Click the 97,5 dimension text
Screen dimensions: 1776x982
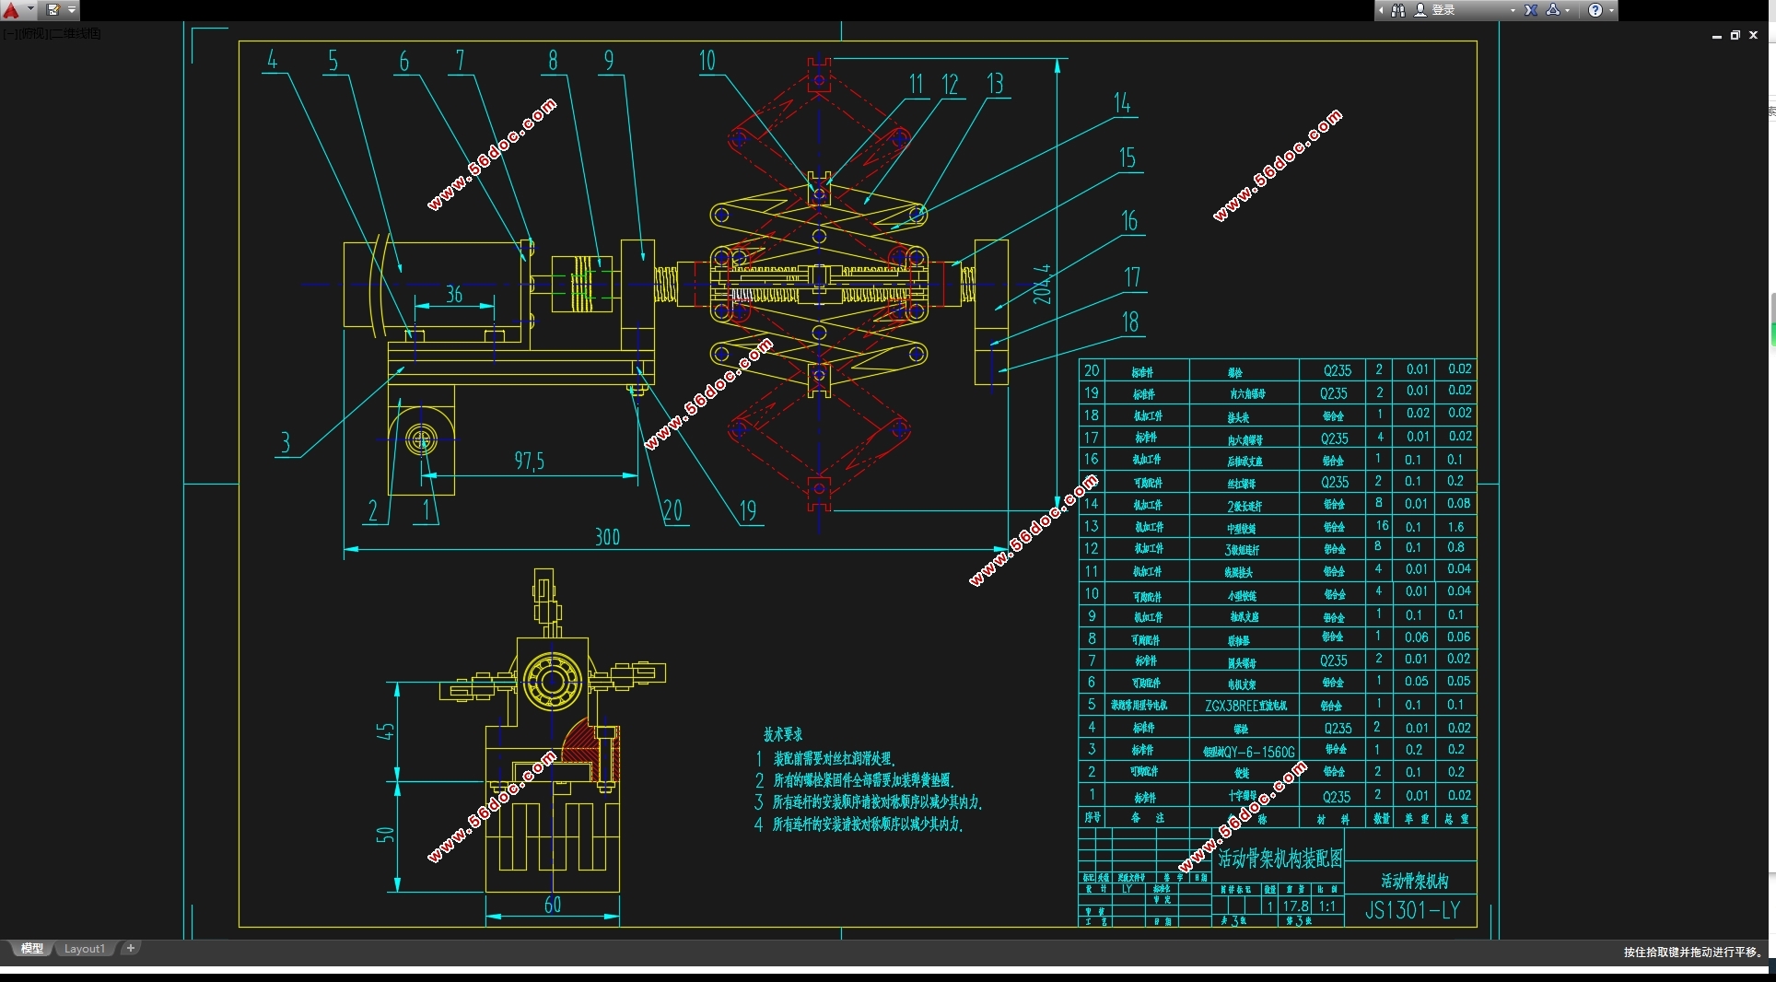pos(529,461)
